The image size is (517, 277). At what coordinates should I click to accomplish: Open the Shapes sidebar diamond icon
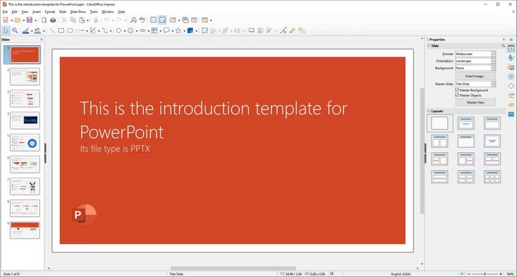tap(511, 86)
